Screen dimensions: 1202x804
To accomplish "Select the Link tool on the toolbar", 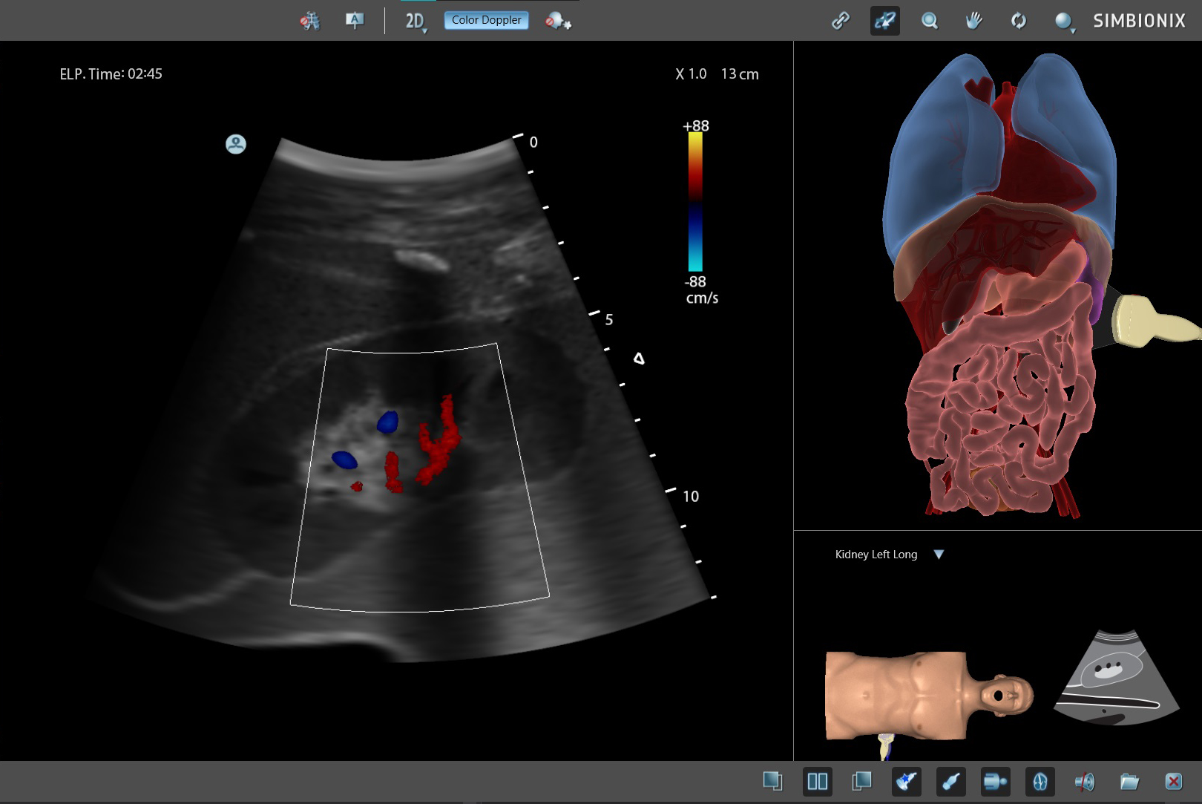I will pos(841,21).
